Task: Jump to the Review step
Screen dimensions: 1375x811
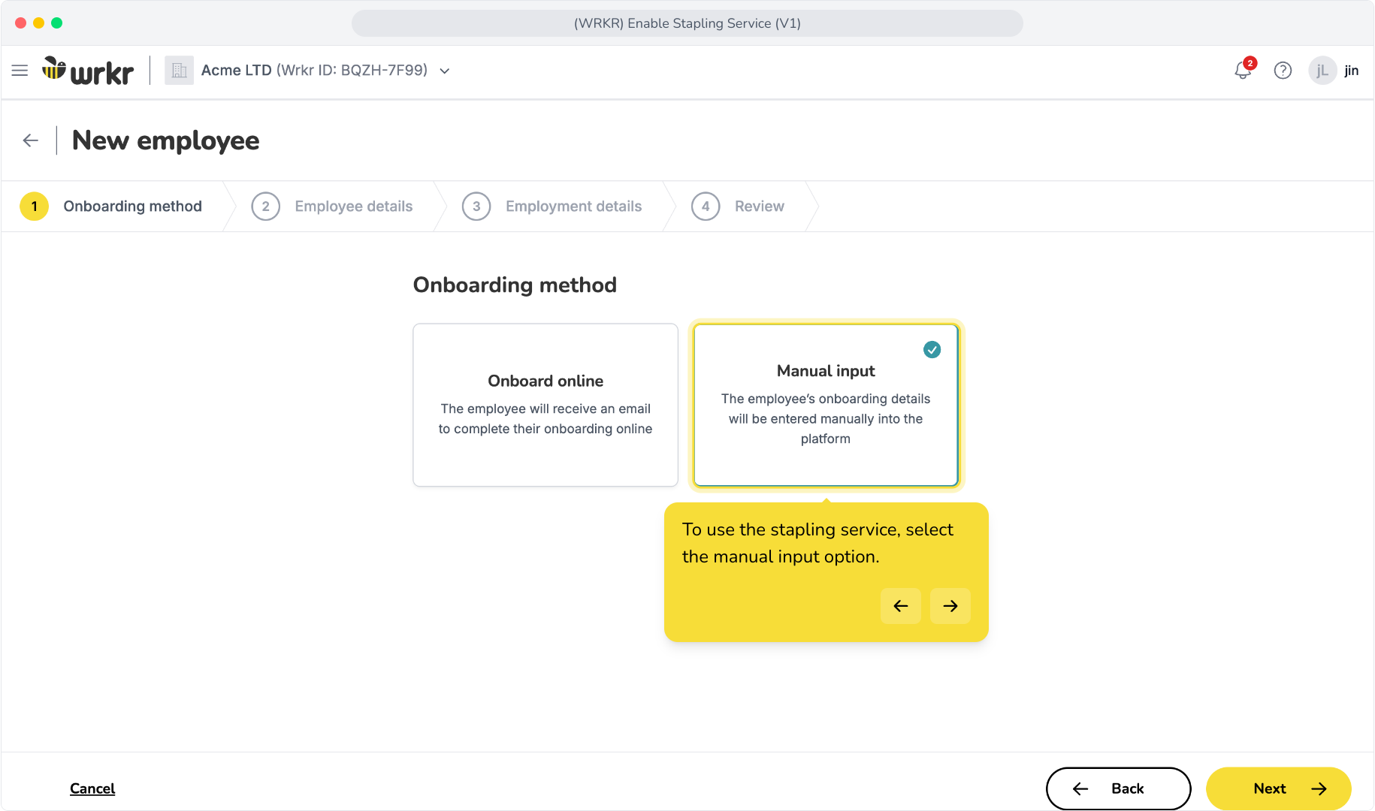Action: pyautogui.click(x=738, y=207)
